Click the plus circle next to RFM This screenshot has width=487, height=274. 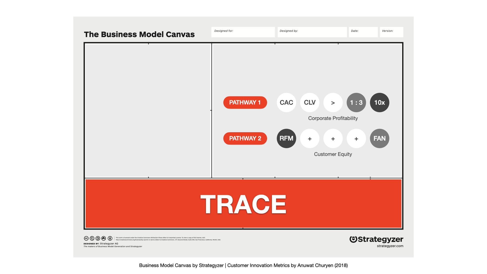pos(310,139)
